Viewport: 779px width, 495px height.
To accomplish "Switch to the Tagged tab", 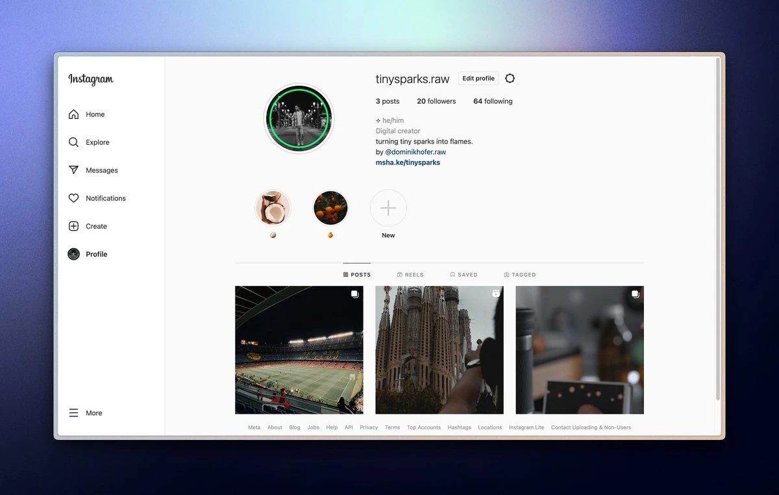I will (x=520, y=275).
